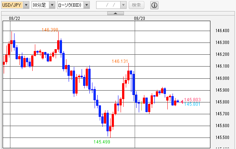Image resolution: width=236 pixels, height=149 pixels.
Task: Click the 145.499 low price label
Action: (x=102, y=142)
